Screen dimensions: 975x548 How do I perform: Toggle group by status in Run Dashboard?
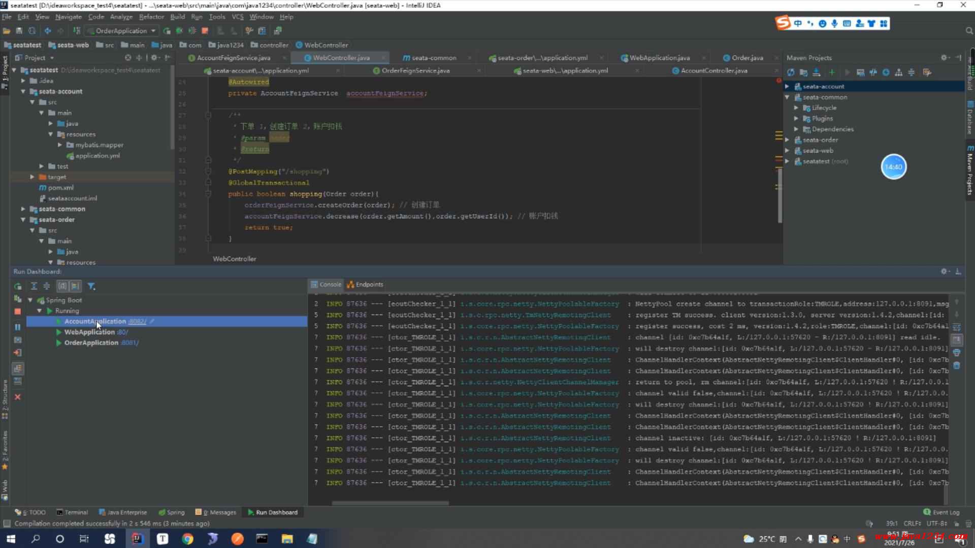click(75, 286)
